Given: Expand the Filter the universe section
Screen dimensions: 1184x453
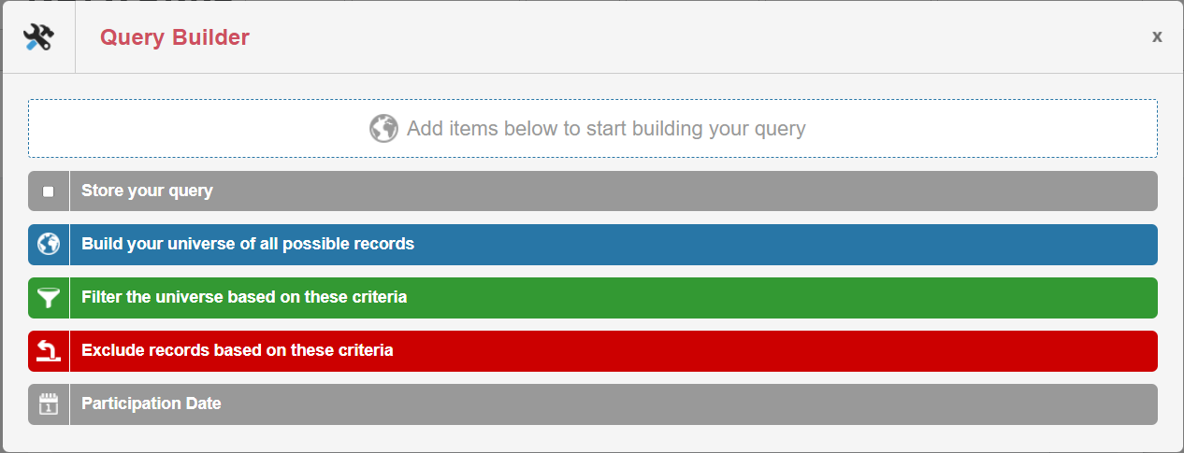Looking at the screenshot, I should coord(655,298).
